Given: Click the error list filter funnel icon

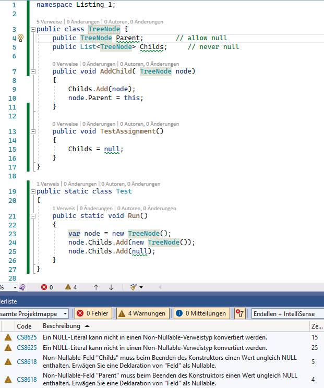Looking at the screenshot, I should 239,313.
